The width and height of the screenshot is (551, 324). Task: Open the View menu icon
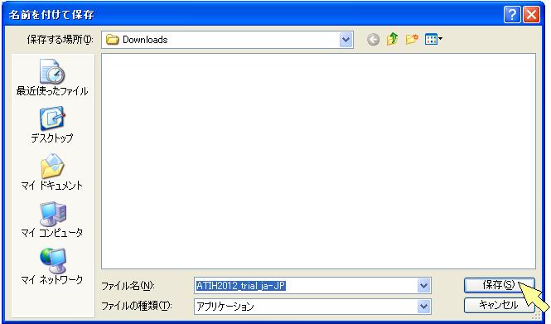[x=433, y=39]
